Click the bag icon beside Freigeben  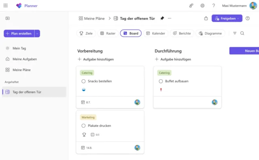tap(206, 18)
